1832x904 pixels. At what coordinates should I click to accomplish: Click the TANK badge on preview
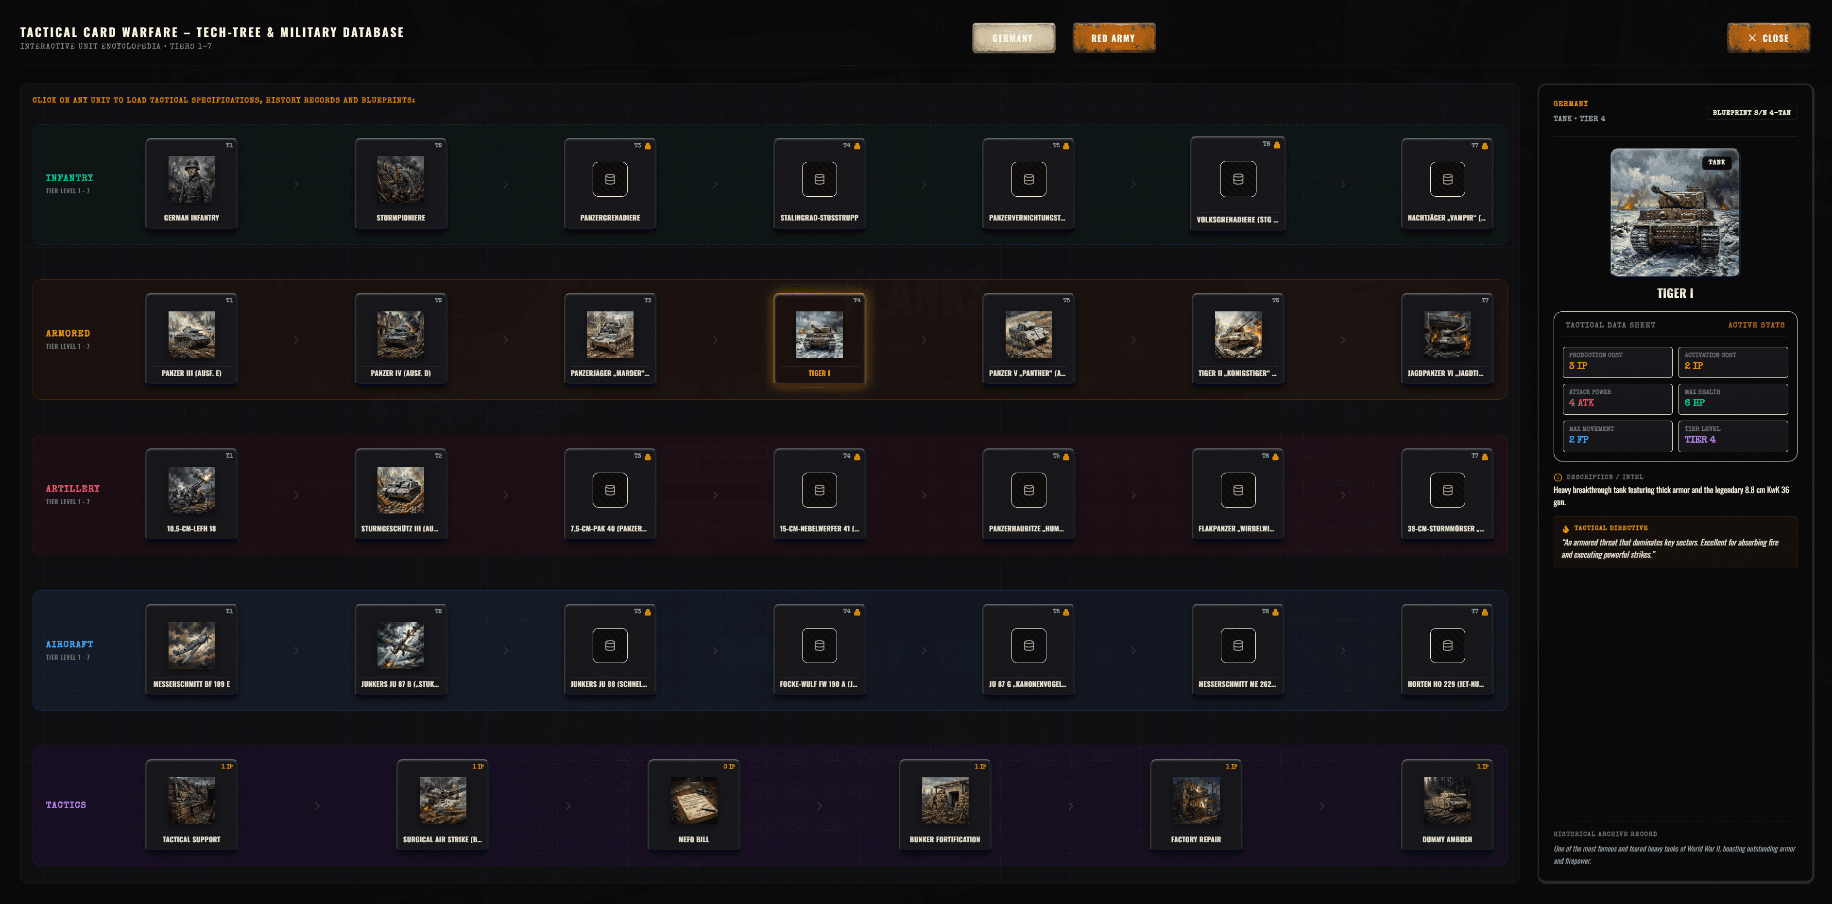pyautogui.click(x=1717, y=162)
